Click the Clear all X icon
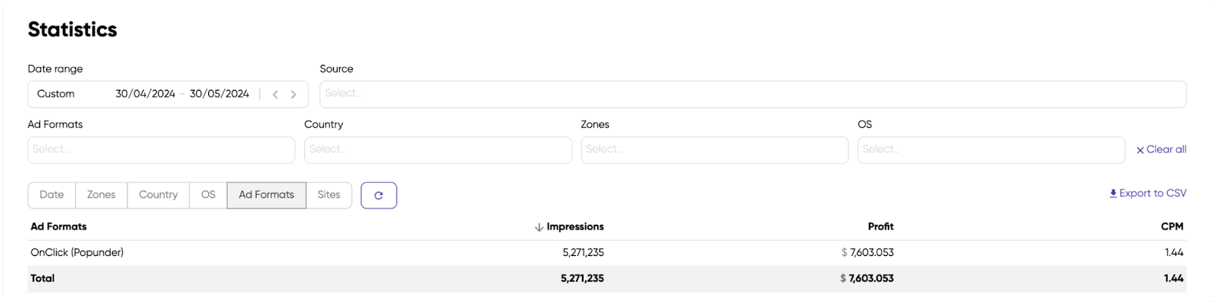The image size is (1211, 302). (x=1140, y=150)
